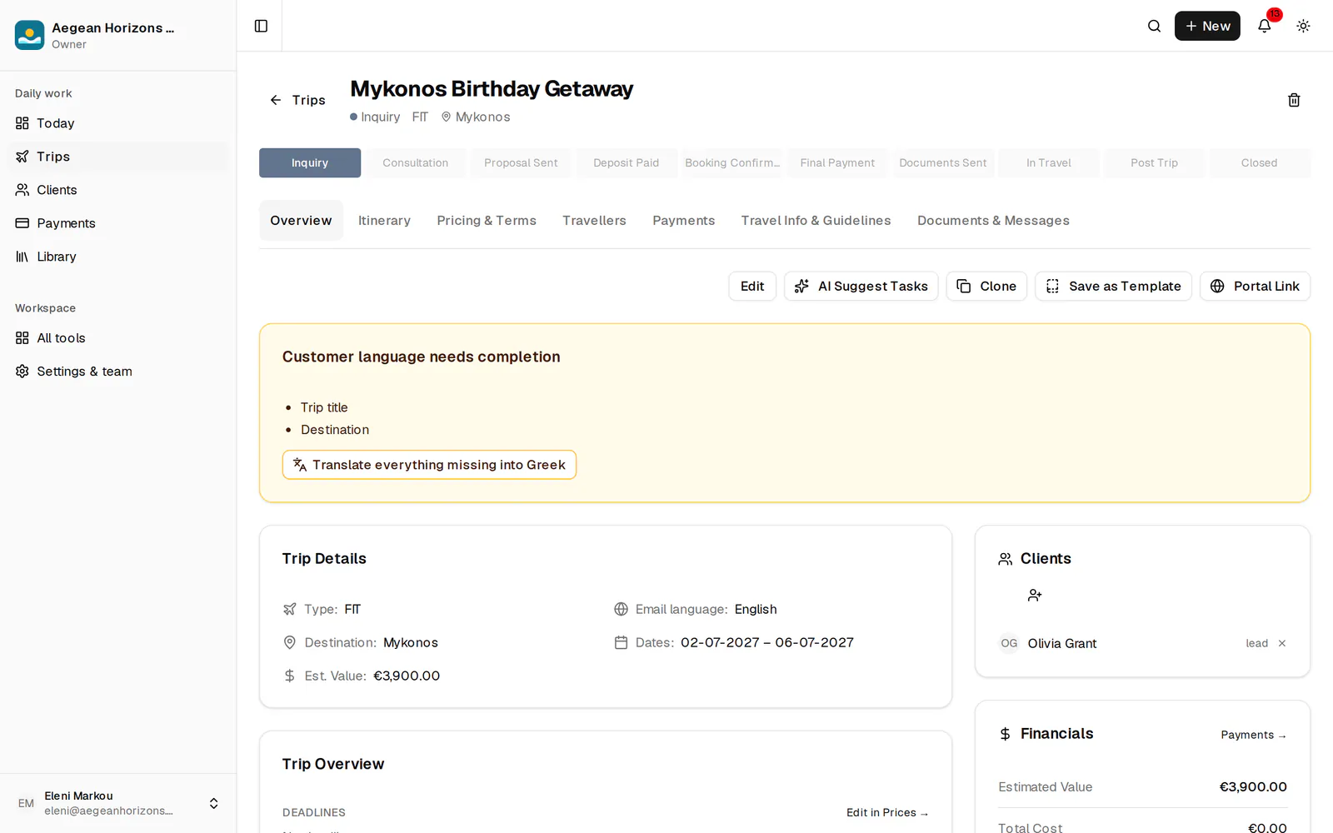Open All tools in the sidebar

(x=117, y=338)
